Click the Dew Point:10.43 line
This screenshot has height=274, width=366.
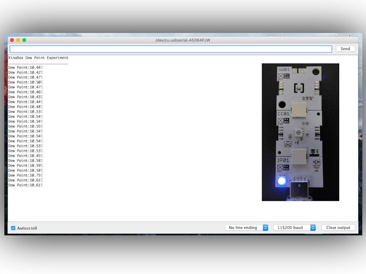coord(26,97)
